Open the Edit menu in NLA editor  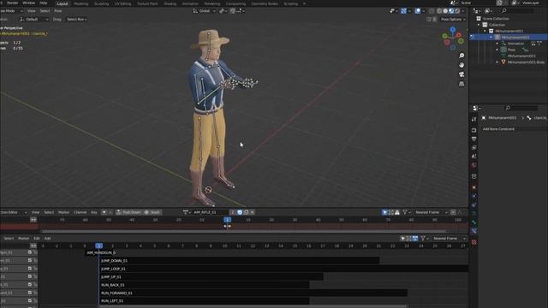36,239
